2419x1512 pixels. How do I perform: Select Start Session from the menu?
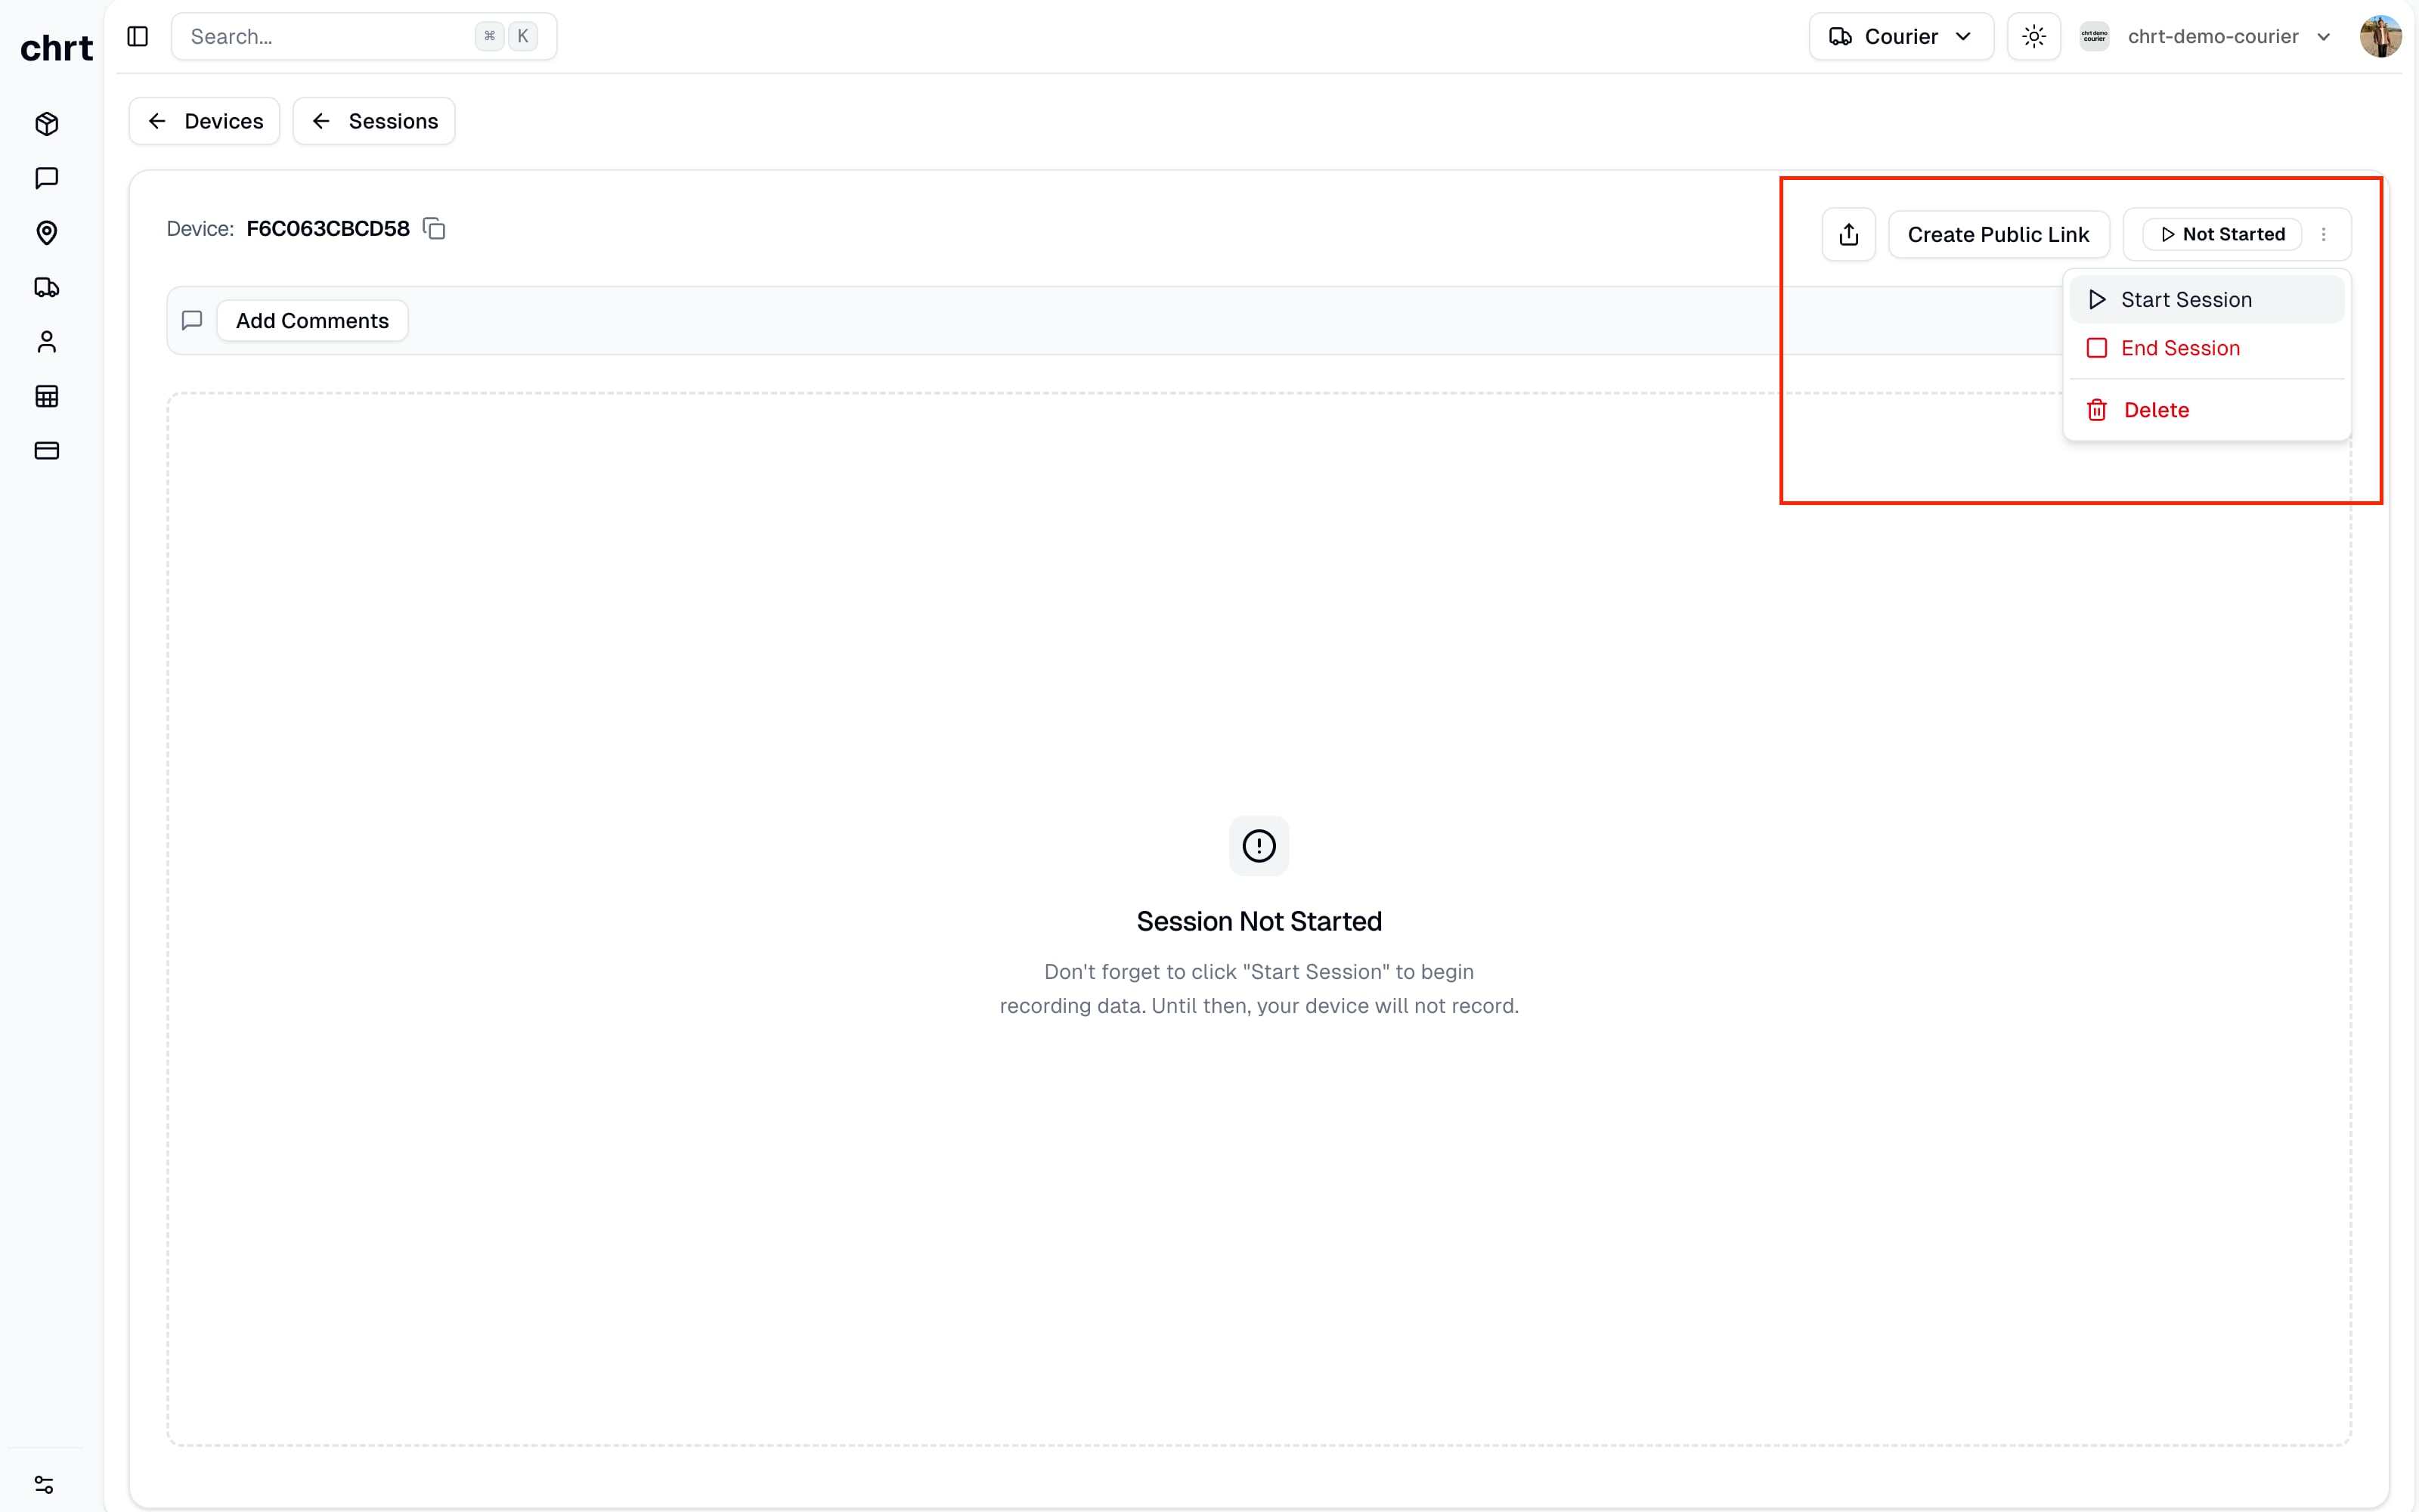click(2185, 300)
